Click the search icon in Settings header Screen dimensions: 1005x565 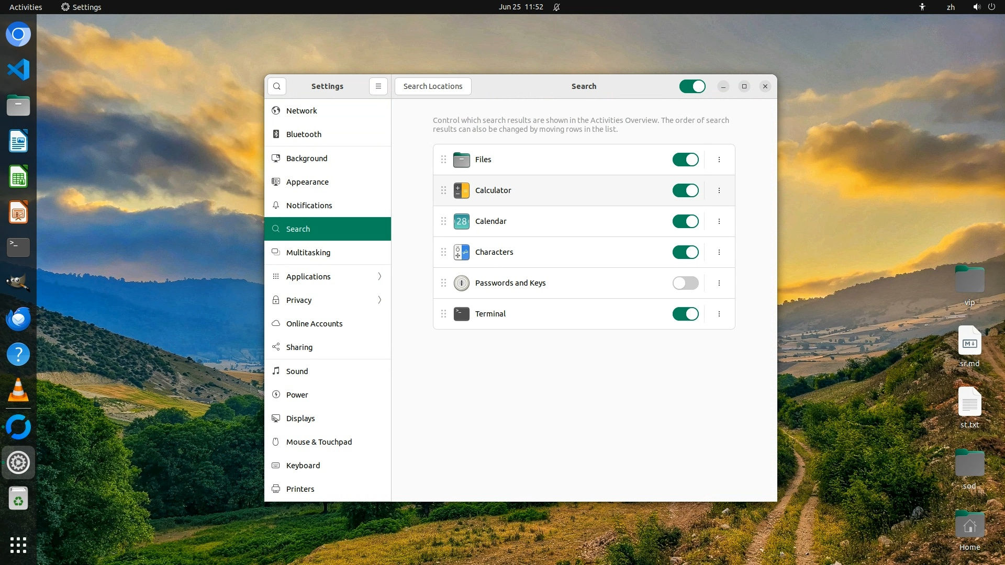point(277,86)
